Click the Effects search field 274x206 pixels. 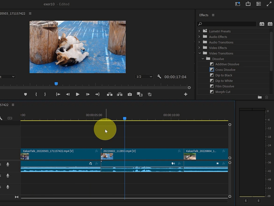pyautogui.click(x=227, y=24)
